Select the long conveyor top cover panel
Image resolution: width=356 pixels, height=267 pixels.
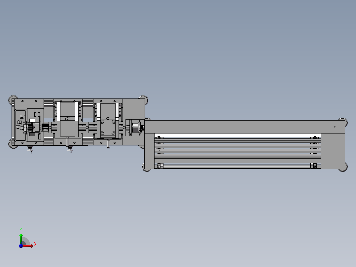coord(245,127)
